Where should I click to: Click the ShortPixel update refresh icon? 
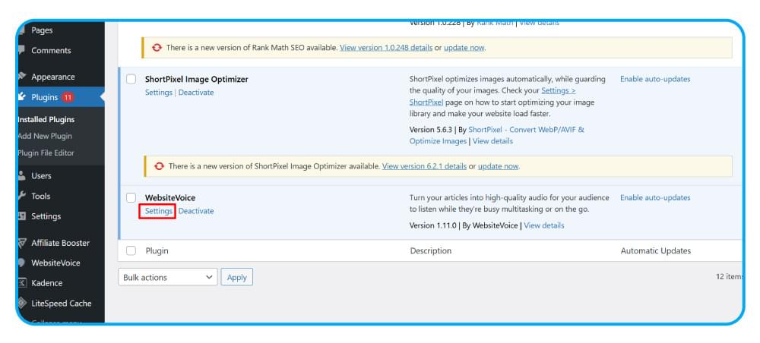pos(159,166)
